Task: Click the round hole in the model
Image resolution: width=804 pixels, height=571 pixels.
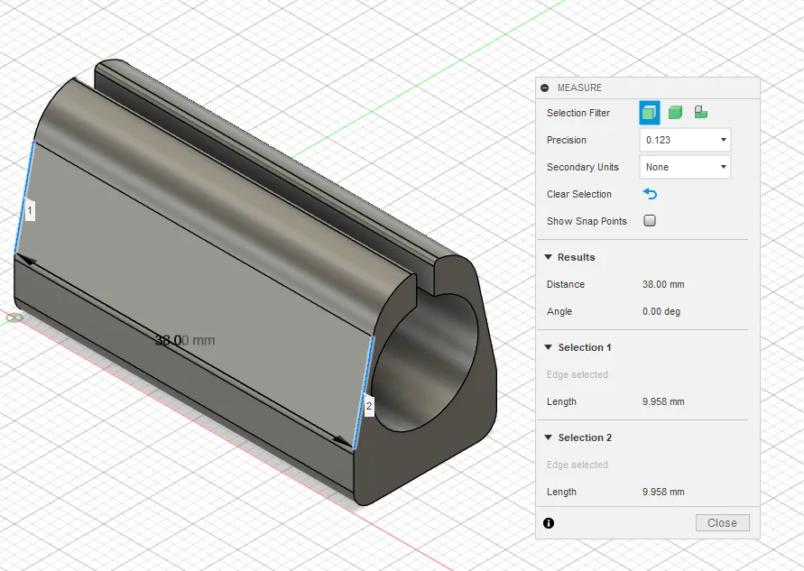Action: tap(425, 362)
